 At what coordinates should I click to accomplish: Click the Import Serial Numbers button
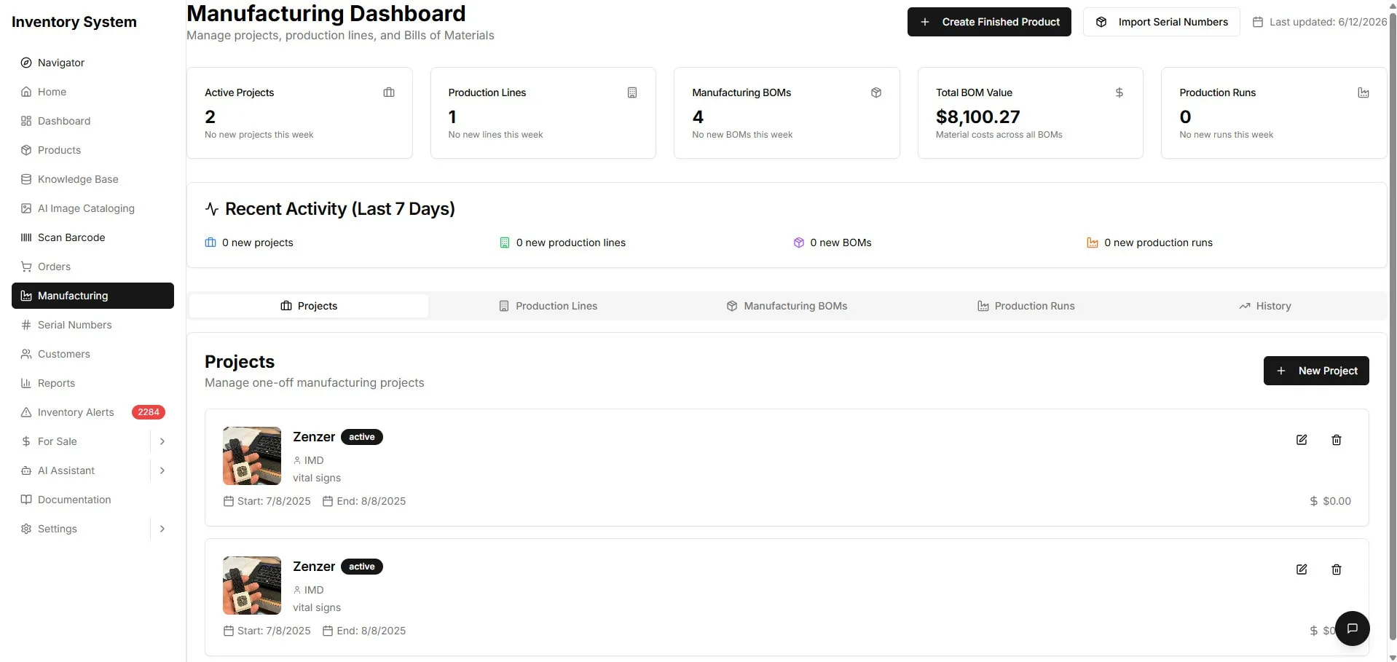click(1162, 22)
